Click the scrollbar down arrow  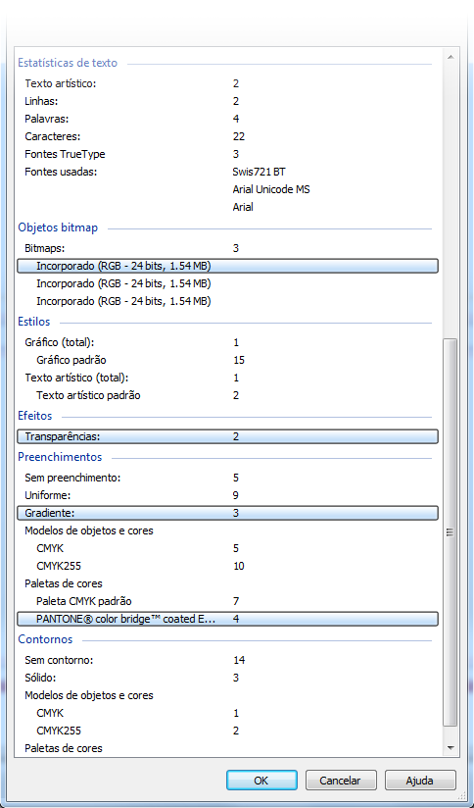(x=450, y=747)
